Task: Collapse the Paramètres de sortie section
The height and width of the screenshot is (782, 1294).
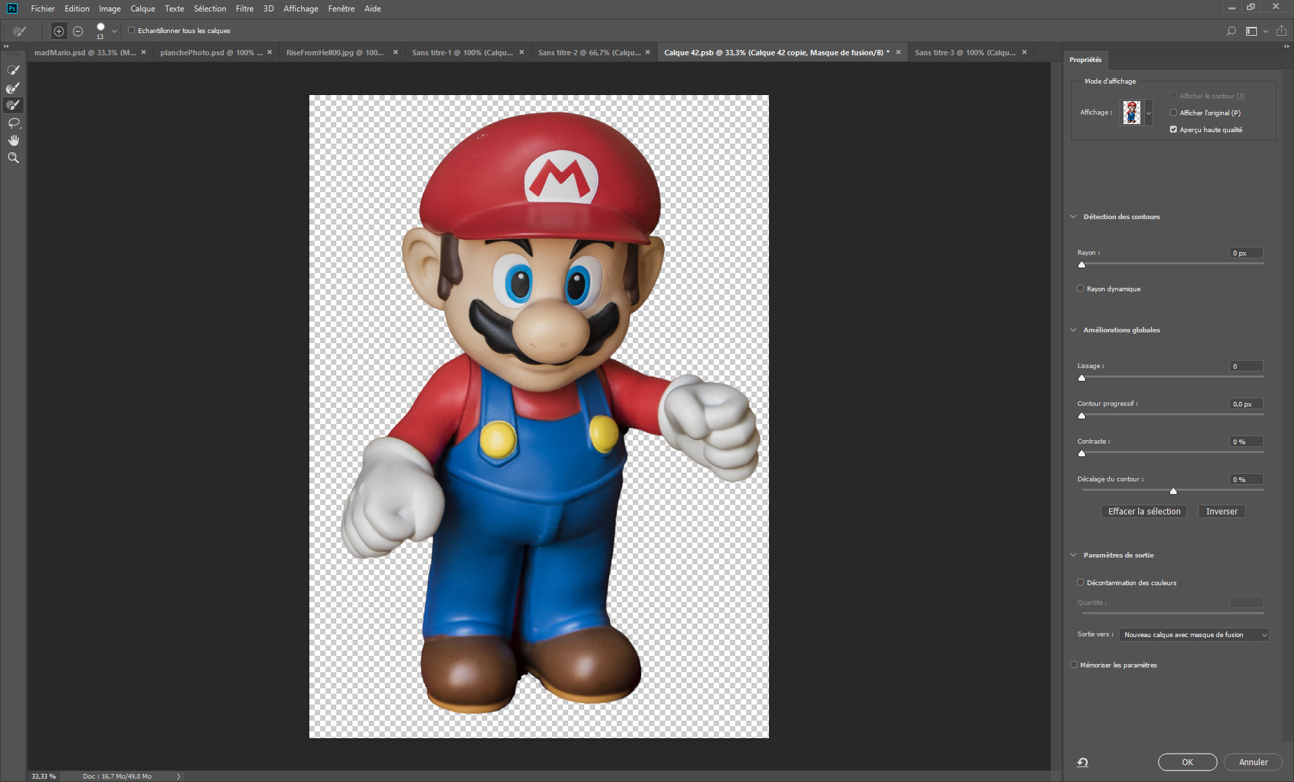Action: (1074, 555)
